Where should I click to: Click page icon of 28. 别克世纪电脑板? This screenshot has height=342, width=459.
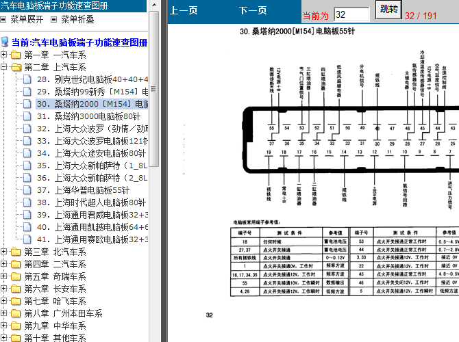coord(27,79)
